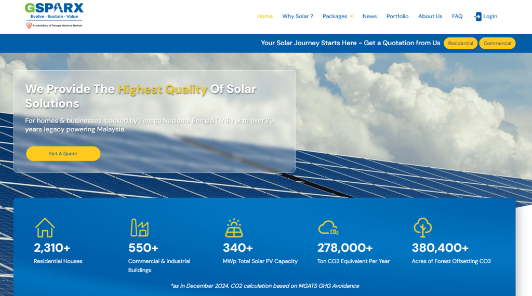Image resolution: width=532 pixels, height=296 pixels.
Task: Navigate to About Us
Action: point(430,17)
